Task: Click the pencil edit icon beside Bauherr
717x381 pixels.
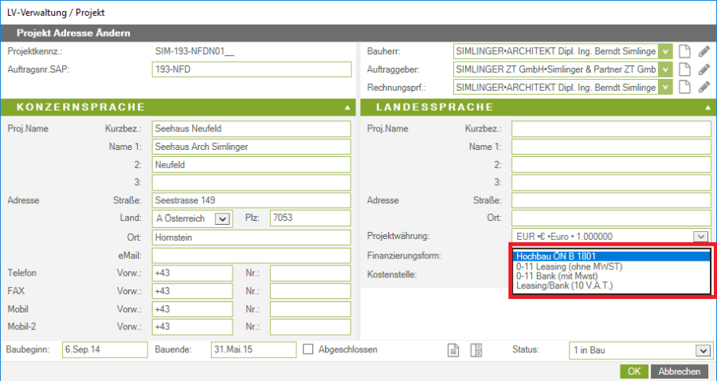Action: (x=703, y=51)
